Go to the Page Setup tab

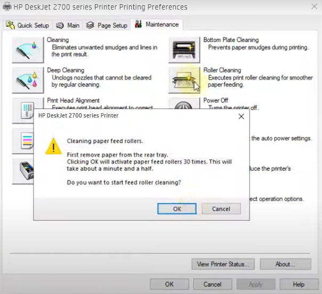click(x=107, y=26)
